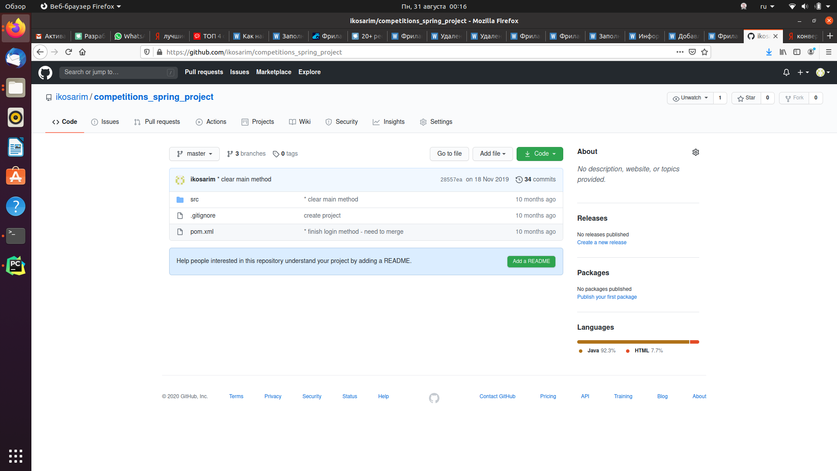Click the HTML portion of languages bar
Screen dimensions: 837x471
pos(694,342)
